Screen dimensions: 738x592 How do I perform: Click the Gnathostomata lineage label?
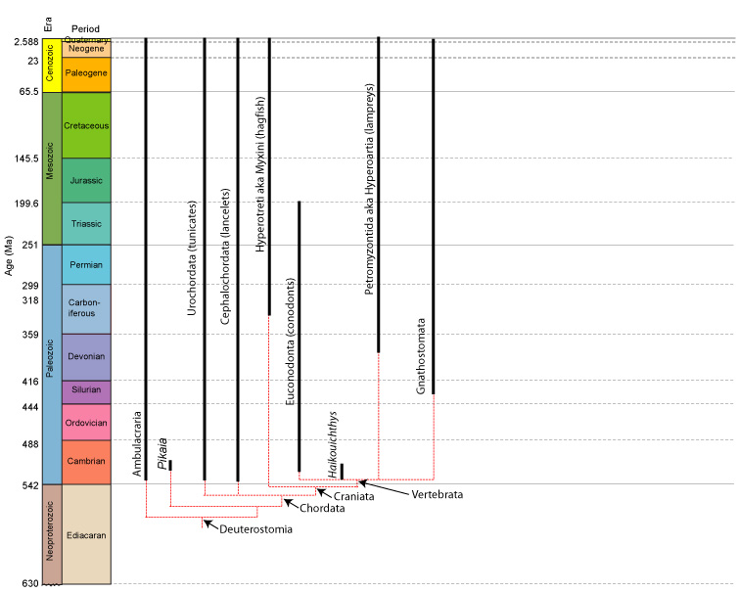click(x=421, y=356)
